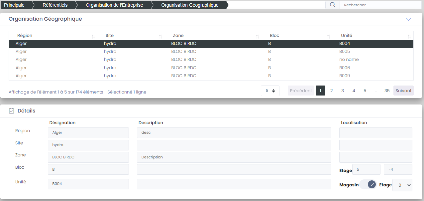Click the search magnifier icon
Image resolution: width=424 pixels, height=201 pixels.
(x=332, y=5)
